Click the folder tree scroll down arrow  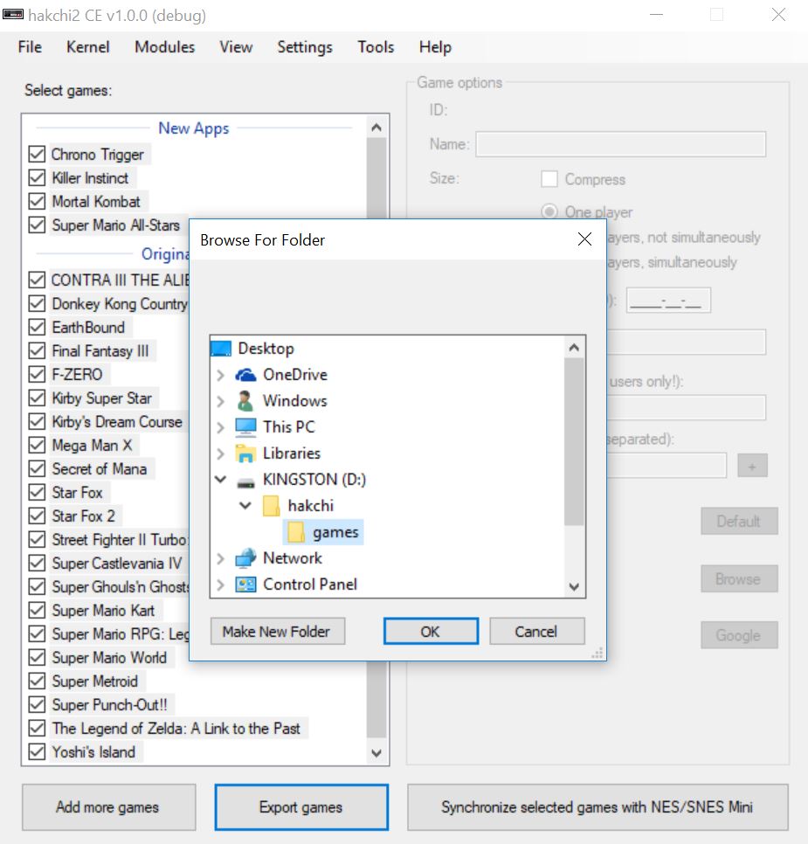click(574, 586)
